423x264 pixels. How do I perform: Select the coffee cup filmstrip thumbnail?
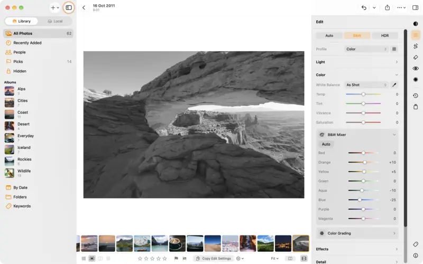pos(177,243)
